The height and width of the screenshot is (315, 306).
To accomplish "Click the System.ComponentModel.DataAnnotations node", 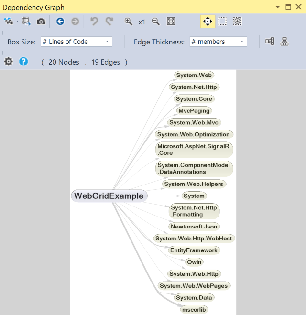I will coord(194,169).
